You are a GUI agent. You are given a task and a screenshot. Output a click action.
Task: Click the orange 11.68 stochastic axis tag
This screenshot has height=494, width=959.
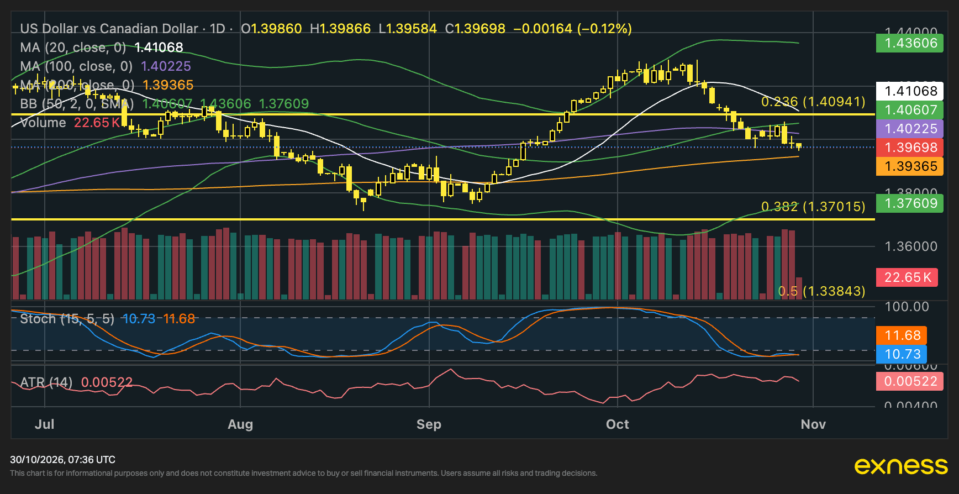pyautogui.click(x=902, y=335)
